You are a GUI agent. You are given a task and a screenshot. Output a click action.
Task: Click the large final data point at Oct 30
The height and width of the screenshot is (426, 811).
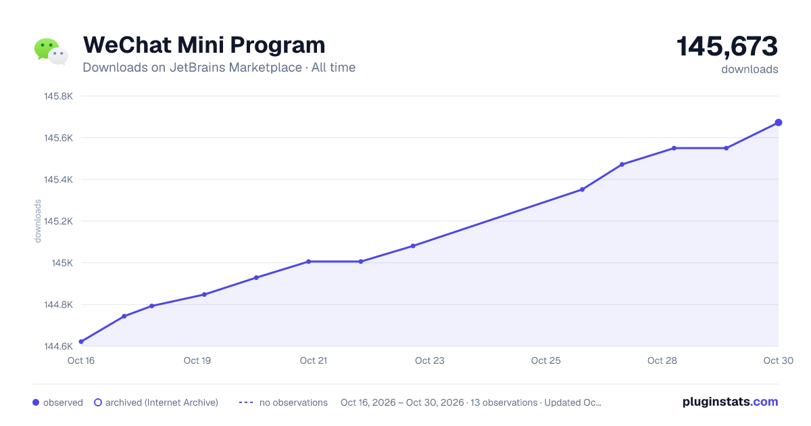click(x=779, y=122)
